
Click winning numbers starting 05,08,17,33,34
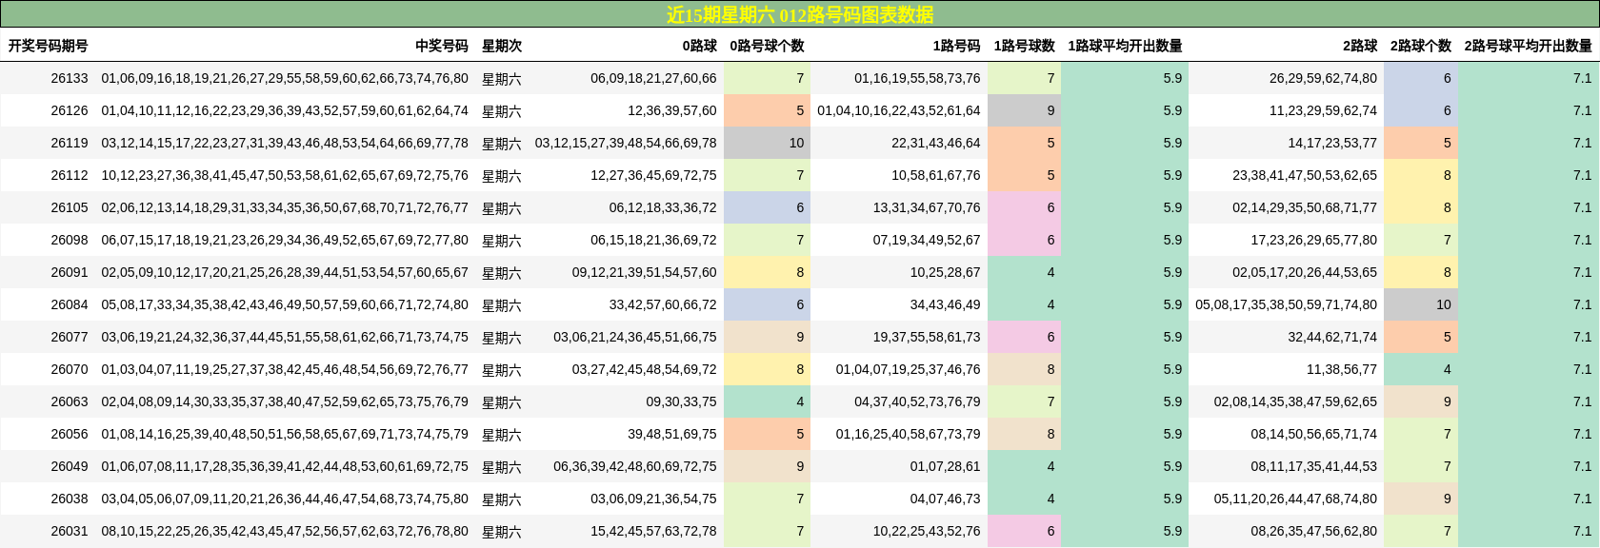(x=285, y=304)
